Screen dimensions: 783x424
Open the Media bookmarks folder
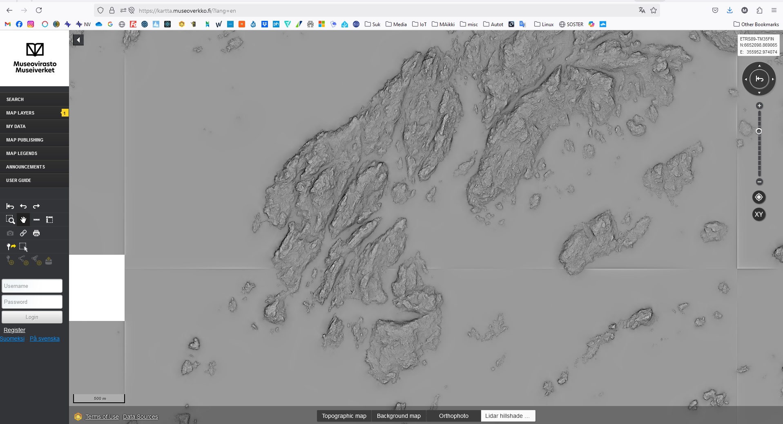click(396, 24)
